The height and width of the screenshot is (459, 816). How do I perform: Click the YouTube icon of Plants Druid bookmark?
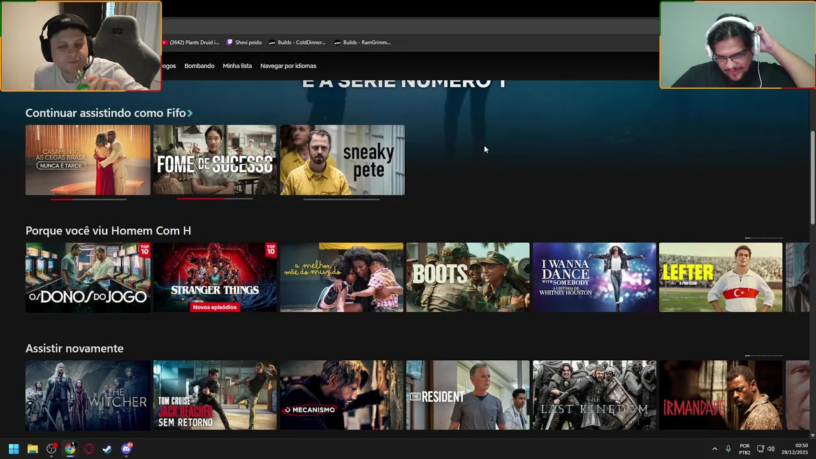164,43
